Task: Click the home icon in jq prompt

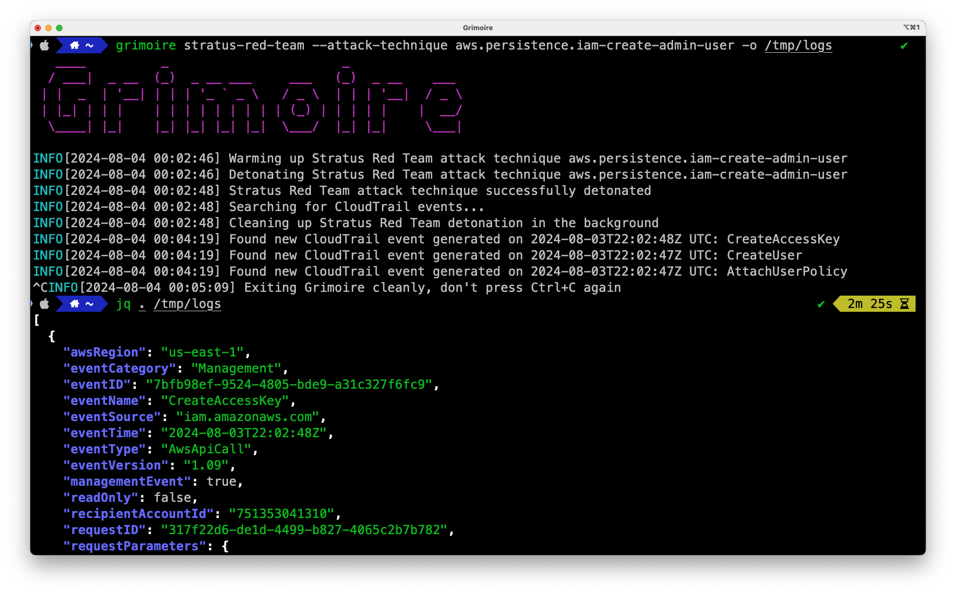Action: pos(75,304)
